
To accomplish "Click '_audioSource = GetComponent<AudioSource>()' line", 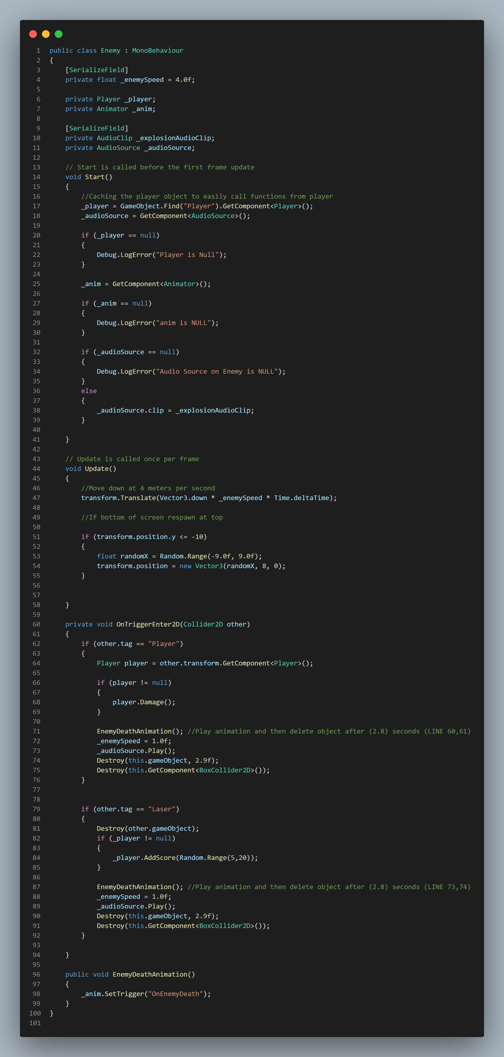I will coord(166,216).
